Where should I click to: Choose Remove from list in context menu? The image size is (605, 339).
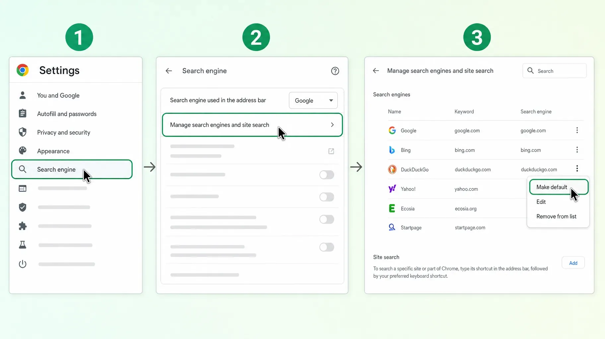pyautogui.click(x=556, y=217)
